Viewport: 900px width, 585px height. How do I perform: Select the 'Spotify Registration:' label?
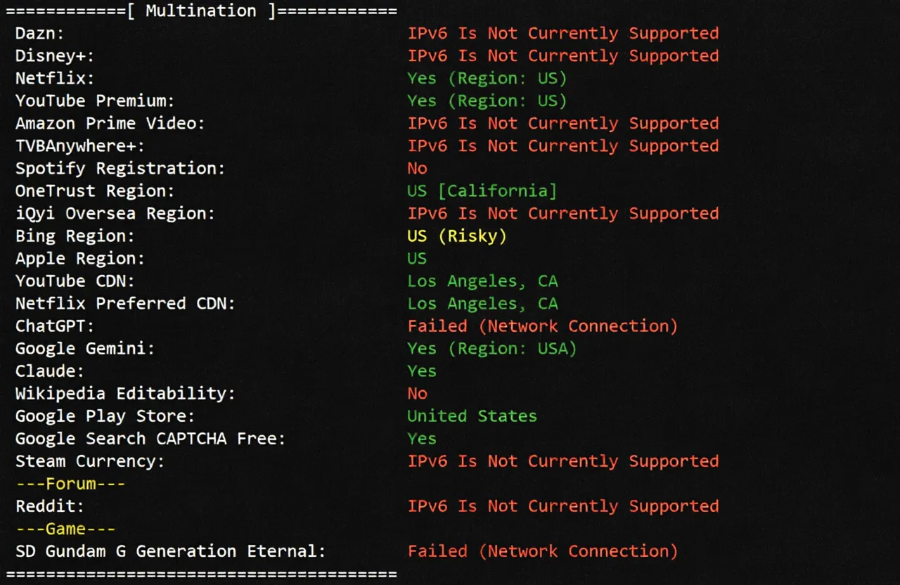(120, 168)
